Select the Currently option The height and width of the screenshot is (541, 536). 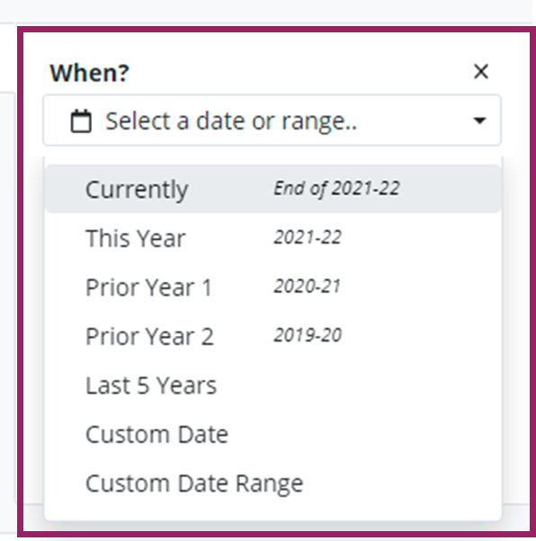pos(272,189)
